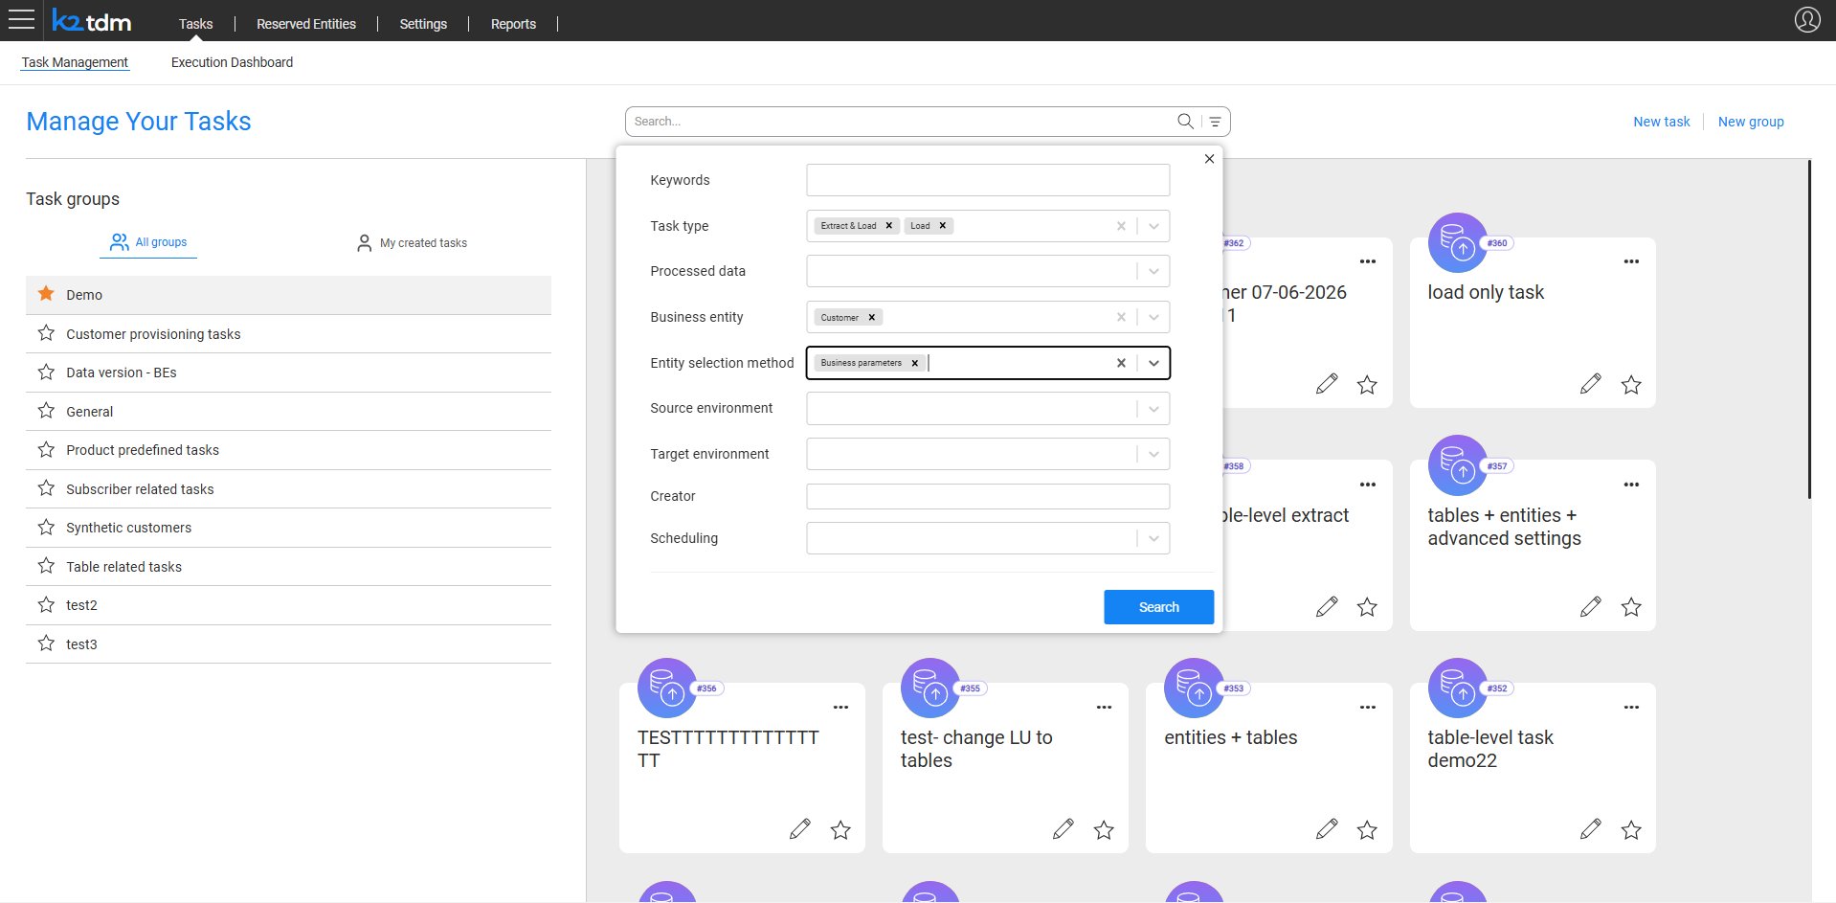Edit the TESTTTTTTTTTTTTT task
1836x903 pixels.
[799, 829]
